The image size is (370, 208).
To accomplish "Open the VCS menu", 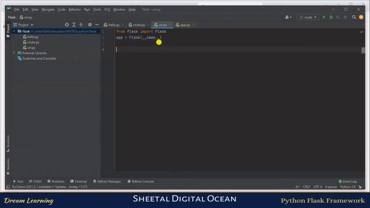I will click(107, 10).
